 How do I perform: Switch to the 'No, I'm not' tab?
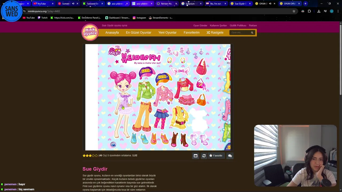[216, 4]
